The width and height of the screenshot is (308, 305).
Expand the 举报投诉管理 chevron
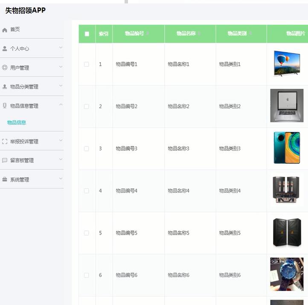61,141
